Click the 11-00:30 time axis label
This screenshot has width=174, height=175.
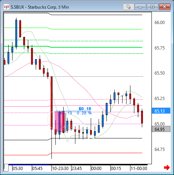[139, 169]
